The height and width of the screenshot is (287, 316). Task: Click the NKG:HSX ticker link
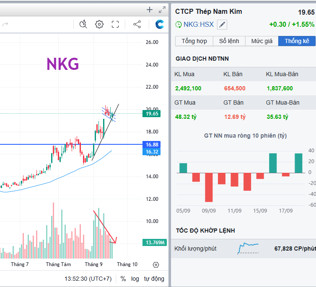click(199, 25)
